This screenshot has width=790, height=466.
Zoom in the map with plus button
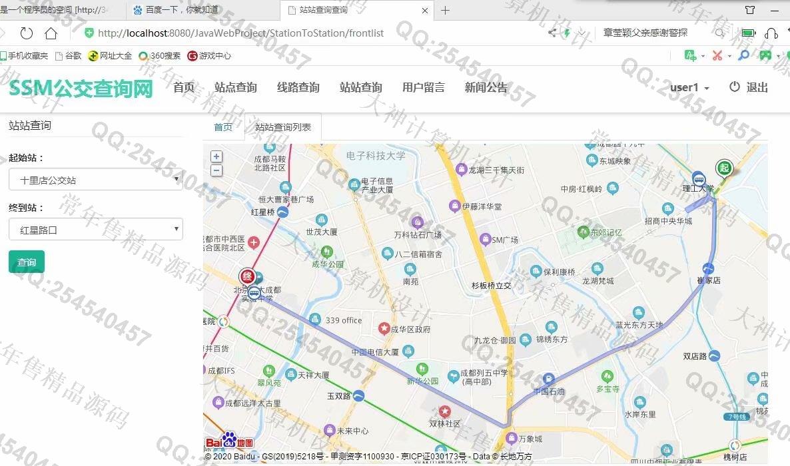[x=216, y=156]
